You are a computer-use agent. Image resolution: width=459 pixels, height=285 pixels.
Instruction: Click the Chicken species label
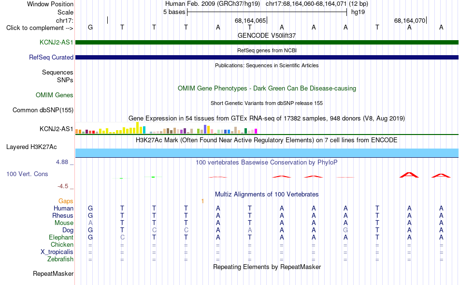[62, 244]
